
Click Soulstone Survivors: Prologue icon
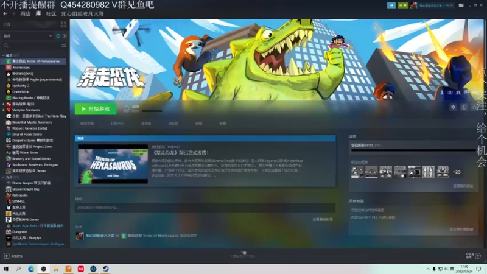pyautogui.click(x=9, y=164)
